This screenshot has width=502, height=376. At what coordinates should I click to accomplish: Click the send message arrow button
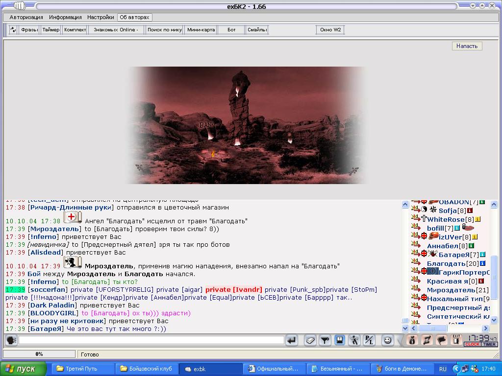tap(292, 340)
